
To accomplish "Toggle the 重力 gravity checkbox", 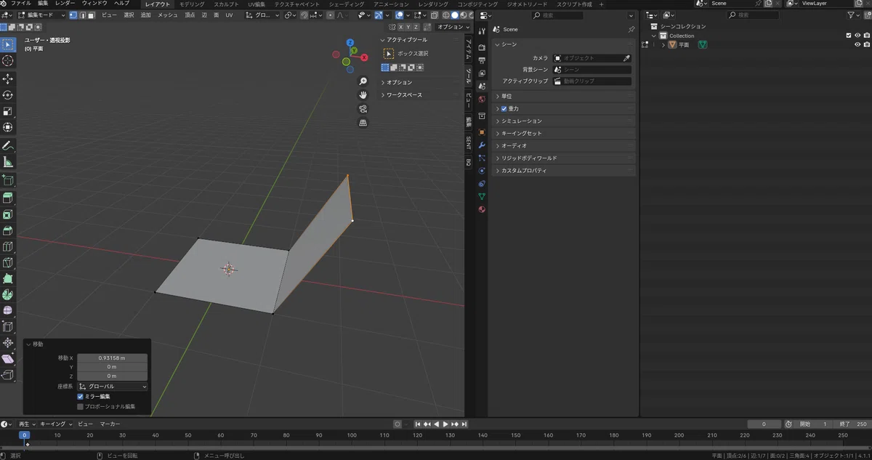I will click(504, 108).
